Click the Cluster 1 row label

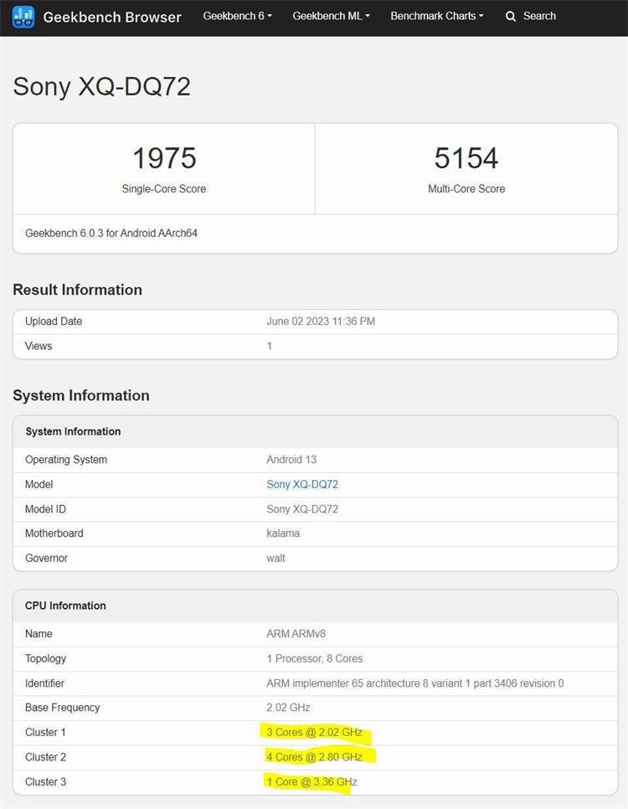click(x=45, y=733)
